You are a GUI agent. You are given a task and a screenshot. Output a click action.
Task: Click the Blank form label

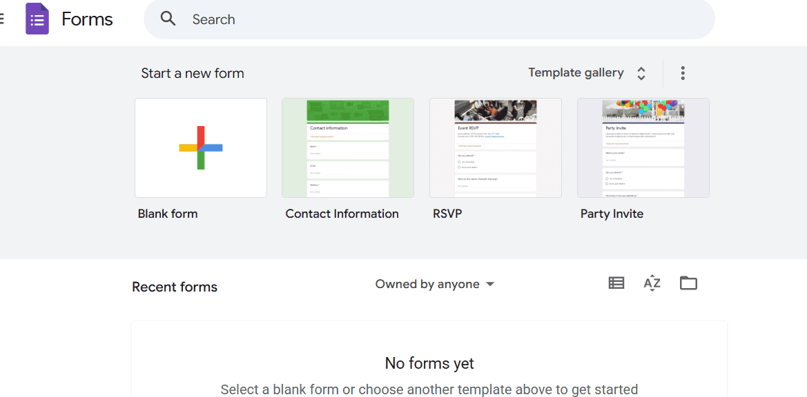[x=168, y=214]
